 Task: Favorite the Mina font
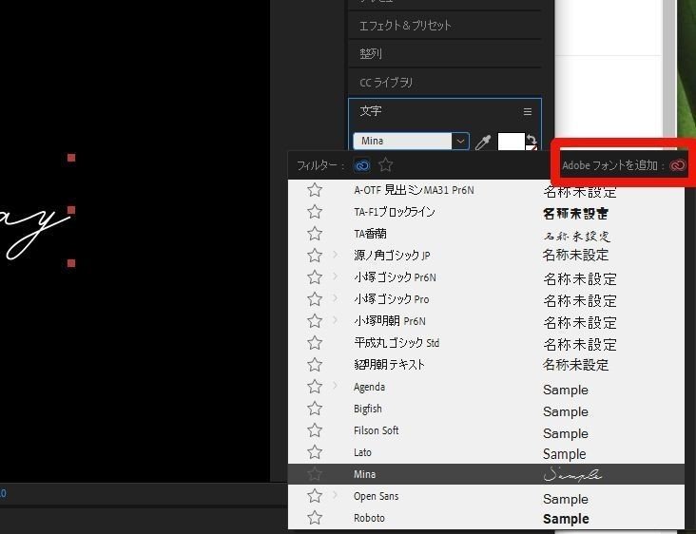[315, 474]
